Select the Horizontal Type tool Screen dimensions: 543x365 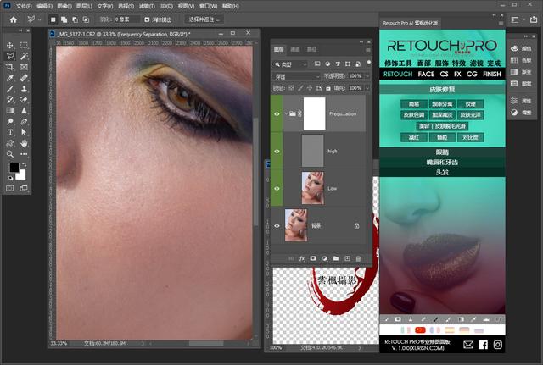pos(10,132)
